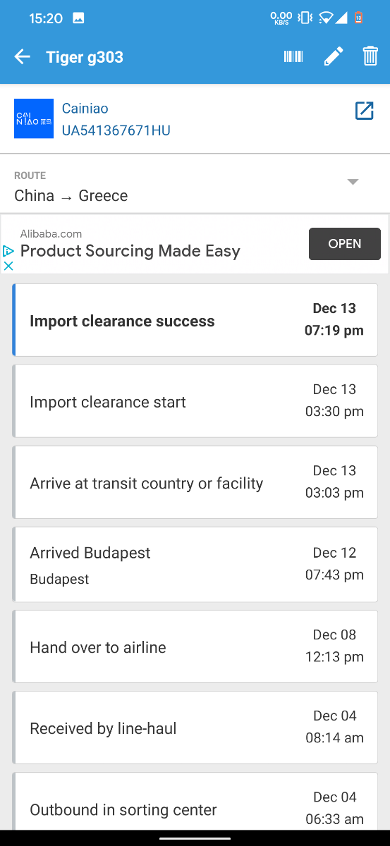390x846 pixels.
Task: Select Received by line-haul entry
Action: (195, 728)
